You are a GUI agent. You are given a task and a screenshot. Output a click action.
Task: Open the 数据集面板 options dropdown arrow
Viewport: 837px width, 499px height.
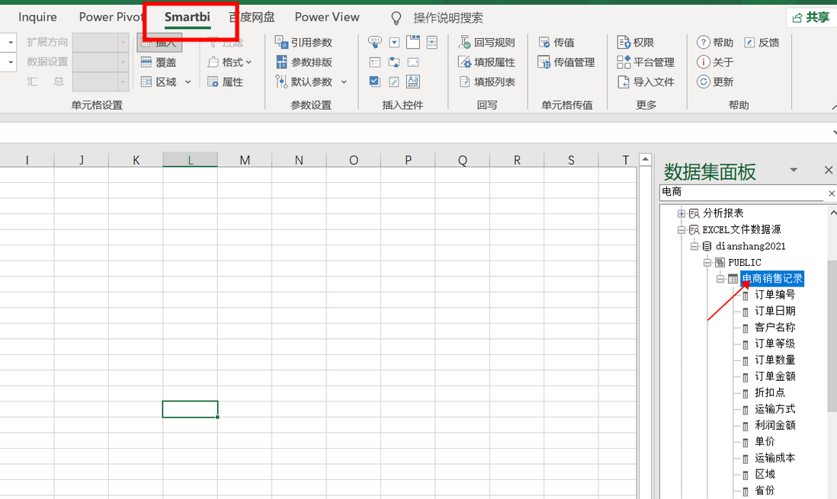pyautogui.click(x=794, y=170)
